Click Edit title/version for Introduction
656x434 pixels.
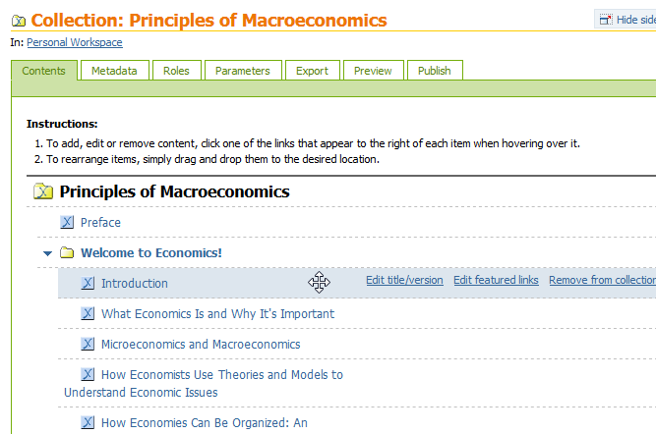point(404,280)
